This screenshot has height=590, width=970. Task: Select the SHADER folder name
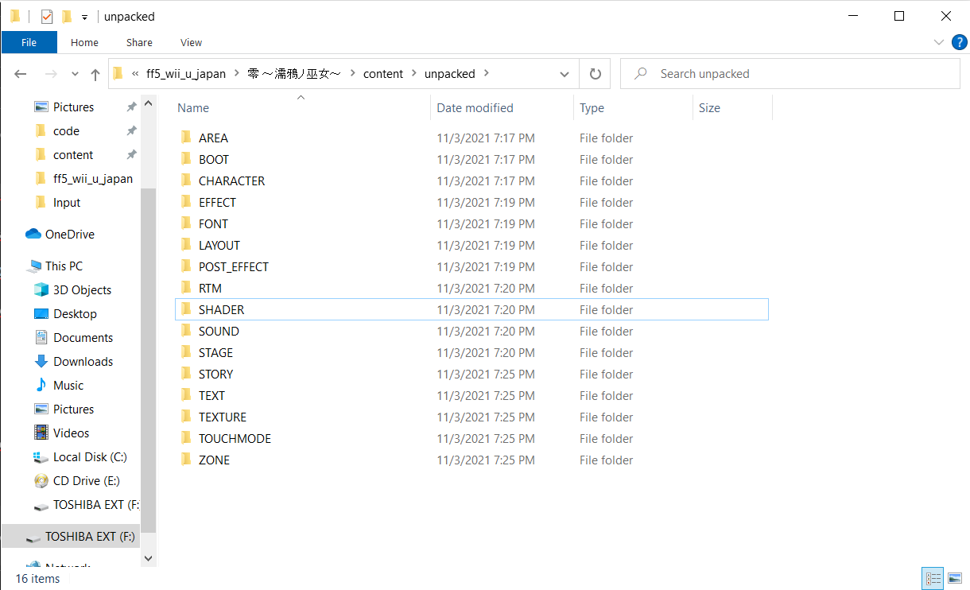click(x=221, y=309)
